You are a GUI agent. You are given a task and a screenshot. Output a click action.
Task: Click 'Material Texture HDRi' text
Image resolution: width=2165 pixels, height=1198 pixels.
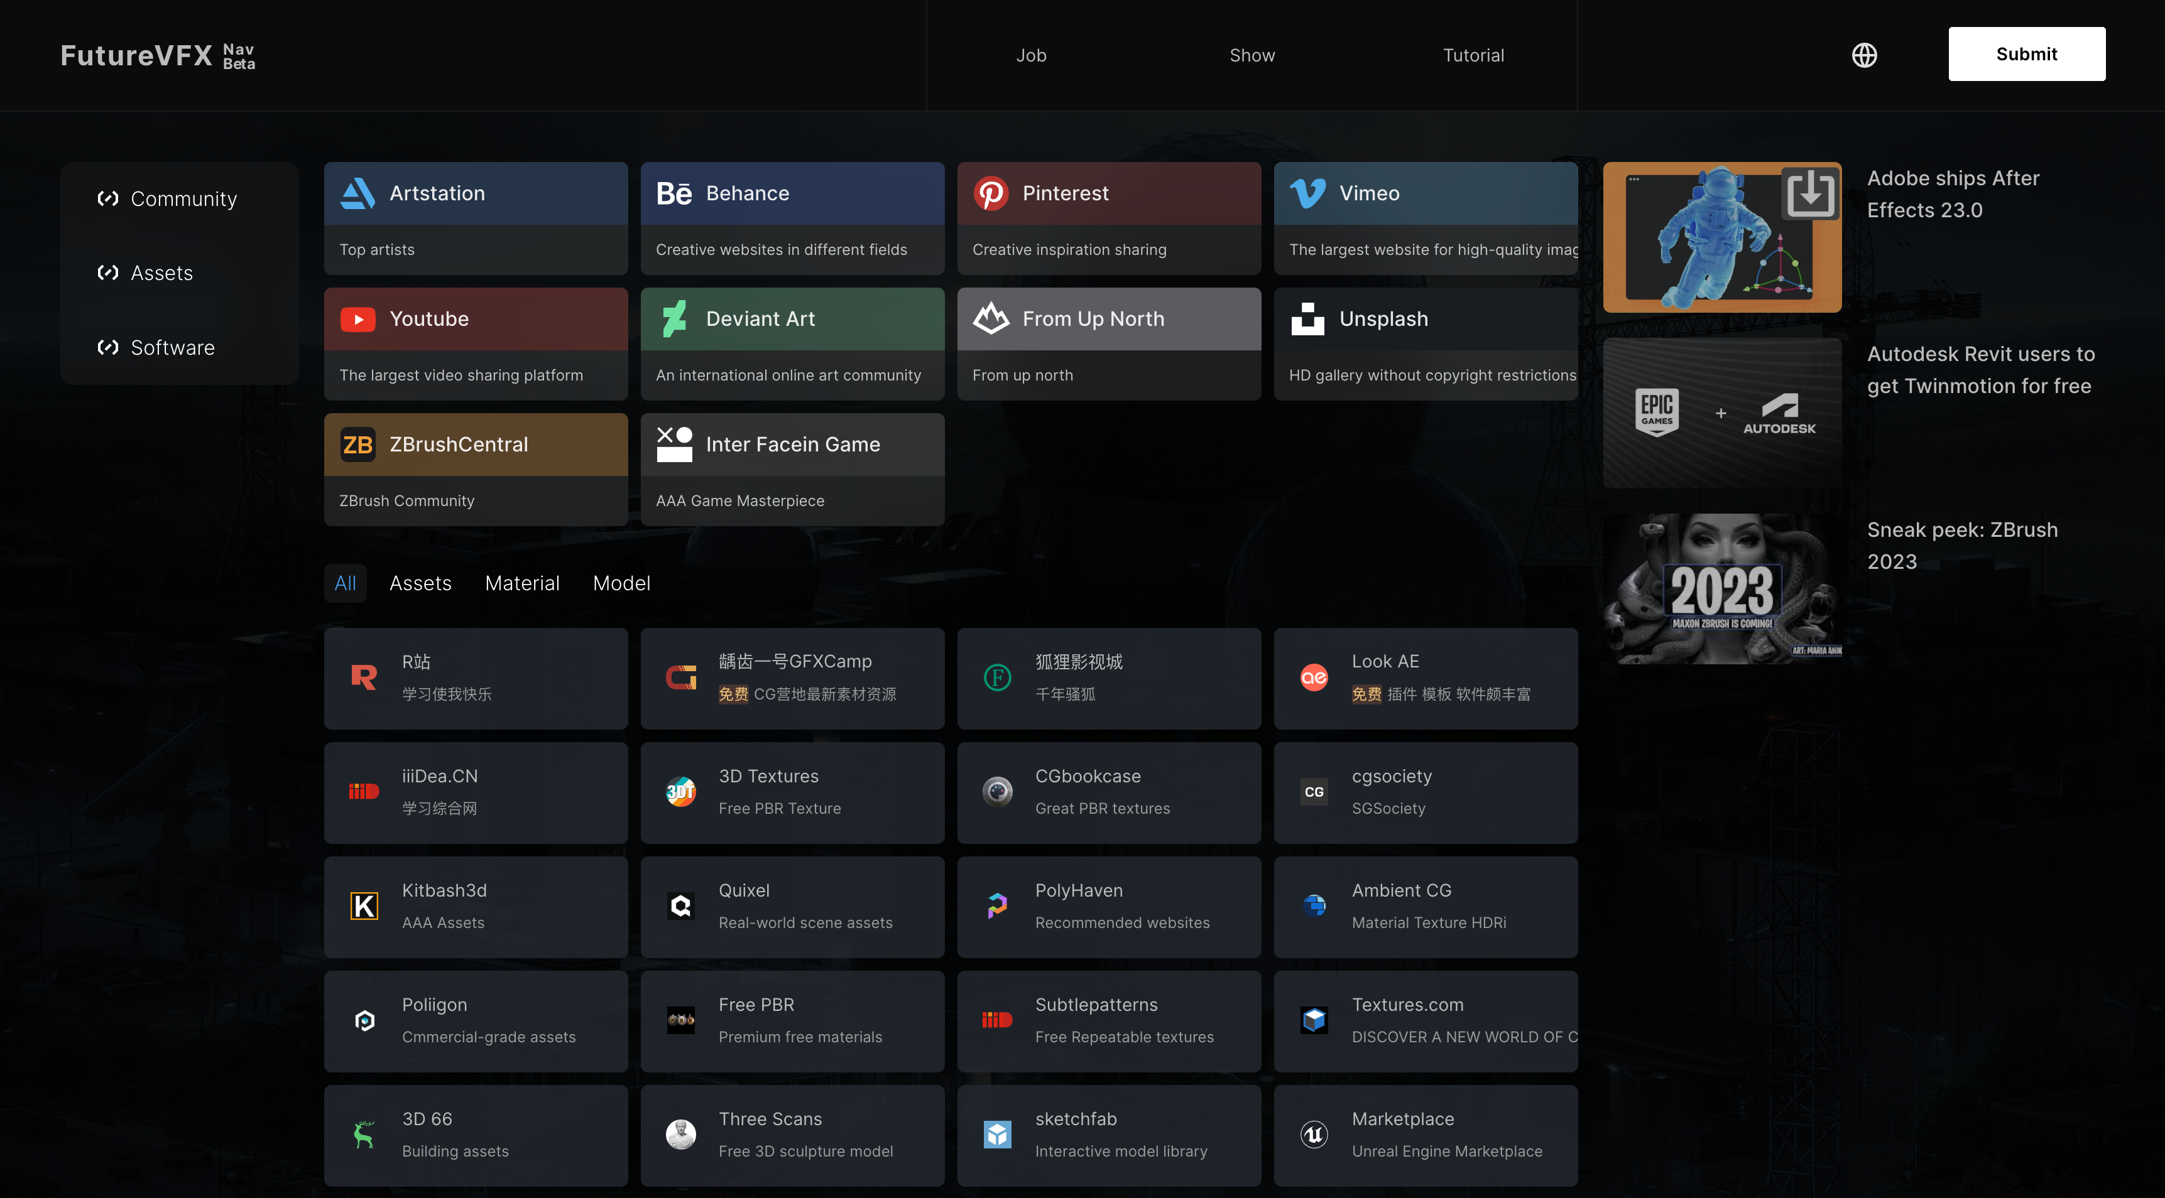point(1429,922)
